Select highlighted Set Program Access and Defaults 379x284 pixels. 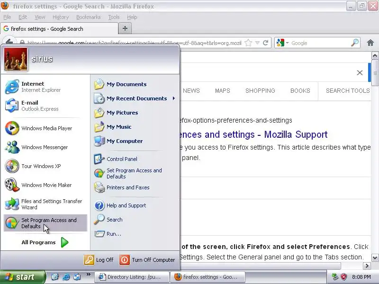tap(45, 223)
